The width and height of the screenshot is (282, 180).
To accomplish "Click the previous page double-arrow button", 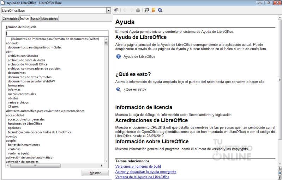I will [280, 168].
